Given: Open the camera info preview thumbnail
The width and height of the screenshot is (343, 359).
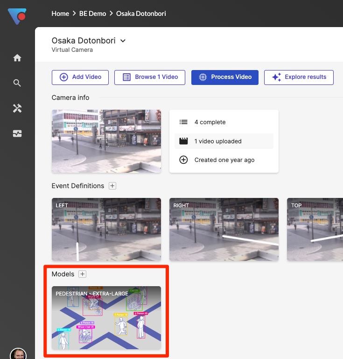Looking at the screenshot, I should tap(106, 141).
